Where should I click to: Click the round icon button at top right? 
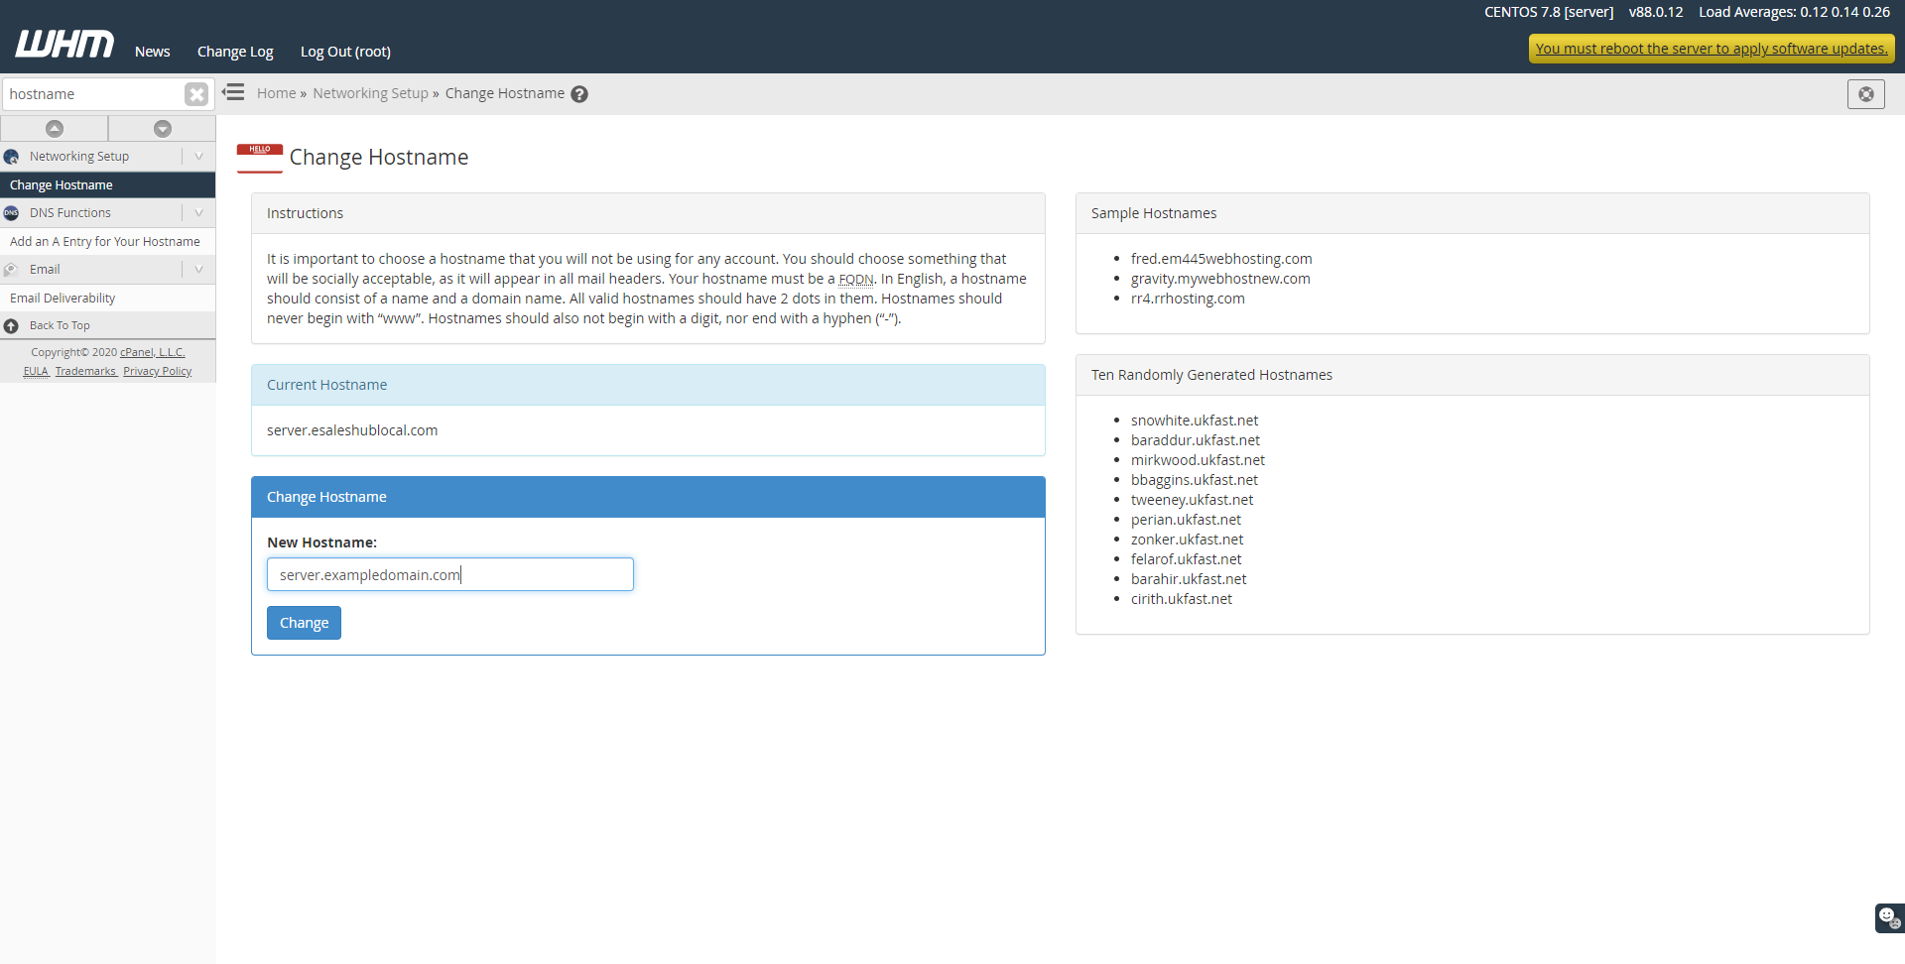click(1866, 94)
